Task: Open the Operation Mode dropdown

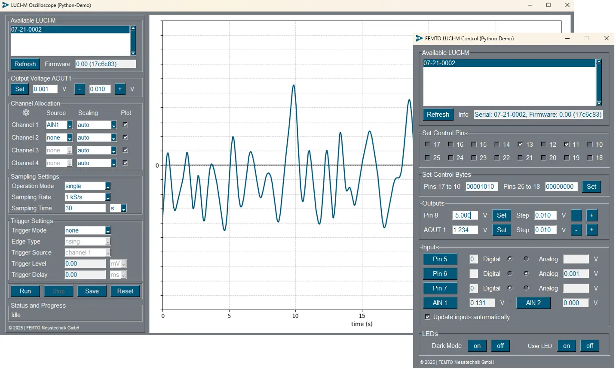Action: pyautogui.click(x=108, y=186)
